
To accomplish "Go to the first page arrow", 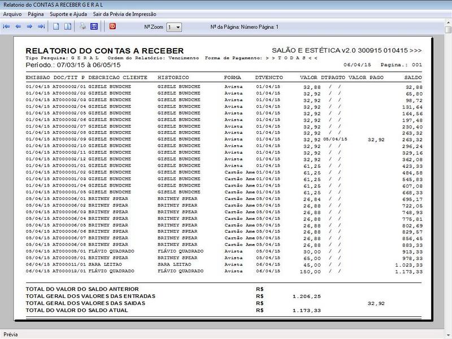I will tap(7, 27).
